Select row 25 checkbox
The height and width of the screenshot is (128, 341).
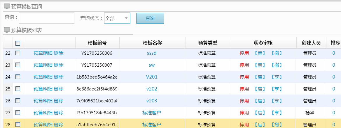[18, 89]
